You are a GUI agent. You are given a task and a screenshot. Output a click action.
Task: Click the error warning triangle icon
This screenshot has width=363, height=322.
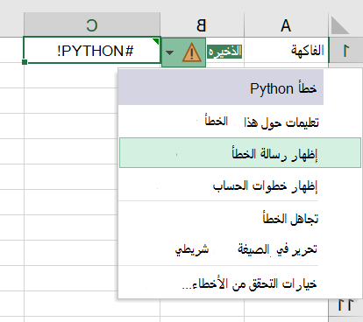coord(191,52)
